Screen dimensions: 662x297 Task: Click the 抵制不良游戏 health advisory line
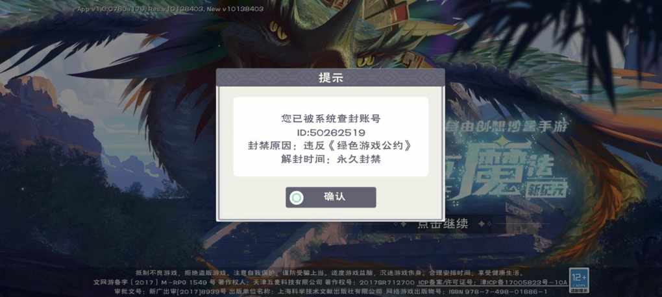pyautogui.click(x=330, y=273)
